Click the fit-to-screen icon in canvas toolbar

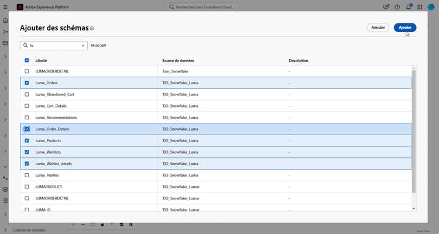coord(92,225)
